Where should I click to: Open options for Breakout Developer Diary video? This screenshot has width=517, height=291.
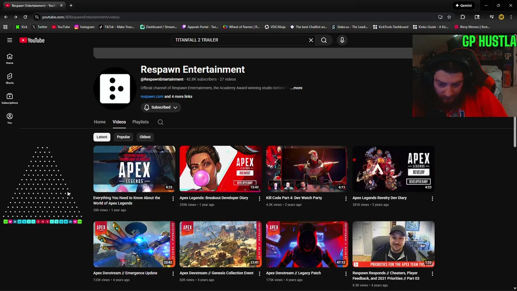pyautogui.click(x=259, y=198)
